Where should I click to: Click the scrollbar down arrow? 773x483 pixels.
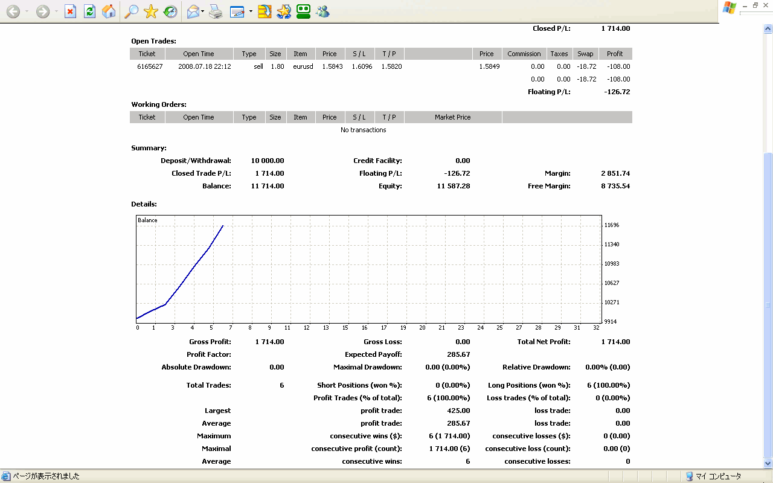point(768,463)
